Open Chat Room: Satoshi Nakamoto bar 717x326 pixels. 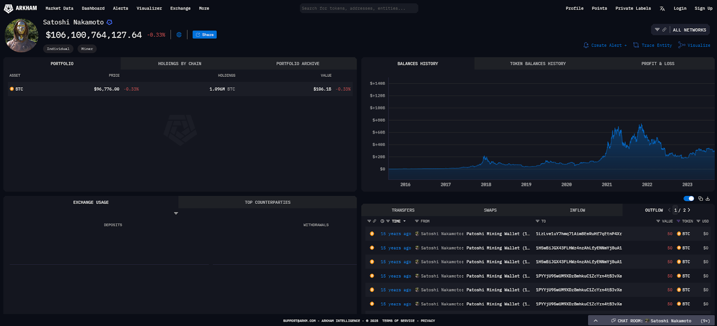652,321
